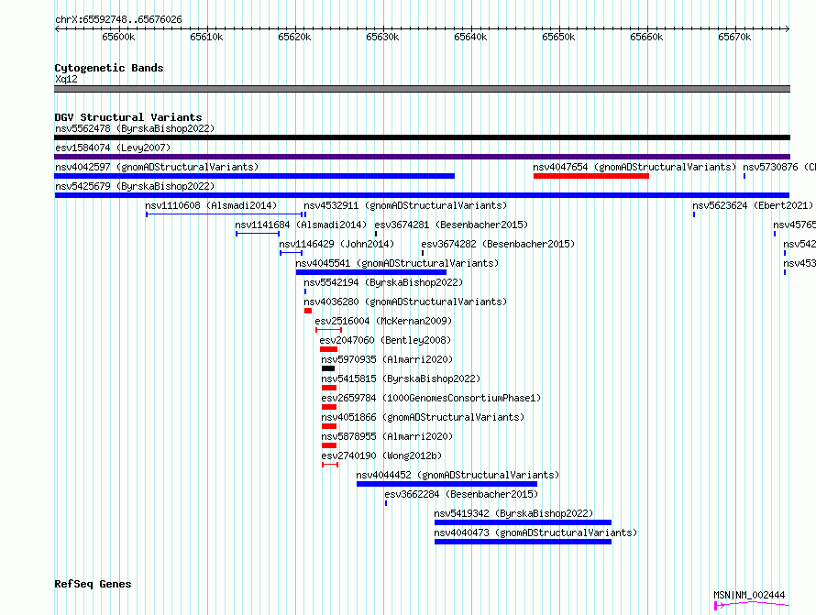The image size is (816, 615).
Task: Click nsv4040473 gnomAD variant label
Action: point(535,533)
